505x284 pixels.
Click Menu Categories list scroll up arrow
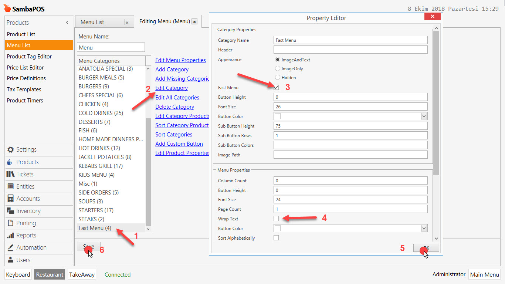[x=149, y=69]
